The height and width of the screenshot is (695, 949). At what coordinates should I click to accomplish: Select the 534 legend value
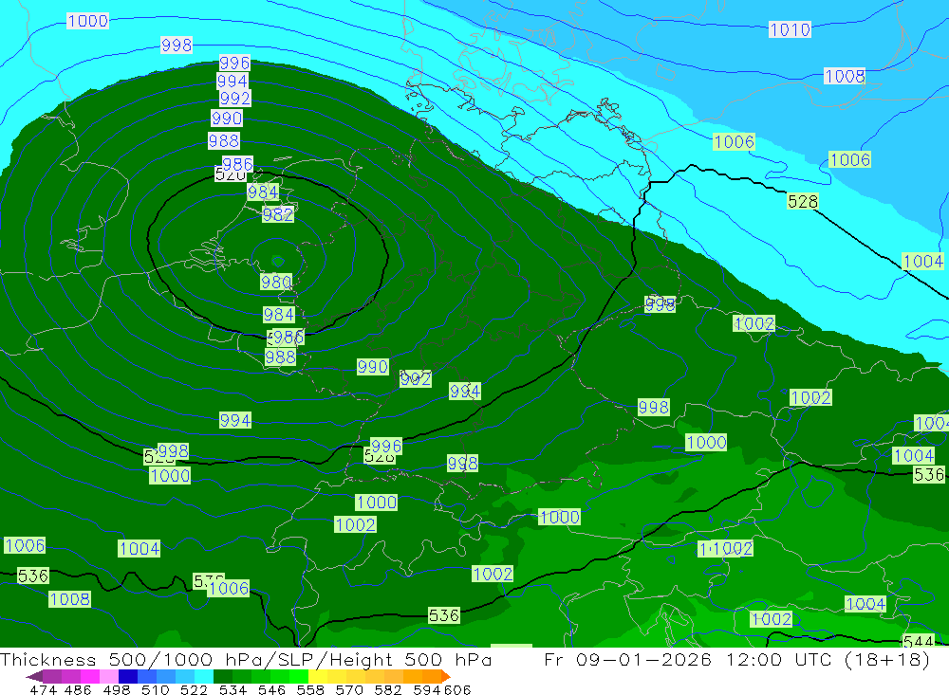(x=233, y=689)
